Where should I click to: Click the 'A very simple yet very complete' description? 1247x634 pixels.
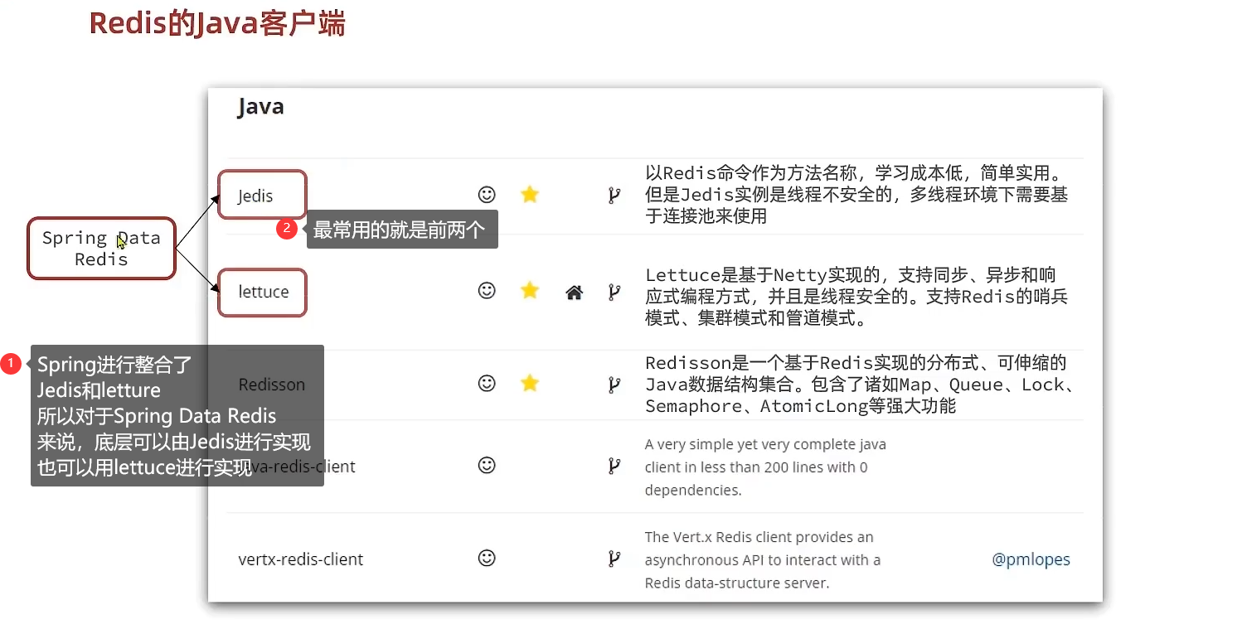765,467
